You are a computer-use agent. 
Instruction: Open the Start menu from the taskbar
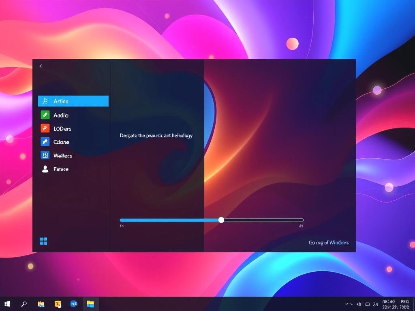pyautogui.click(x=7, y=304)
